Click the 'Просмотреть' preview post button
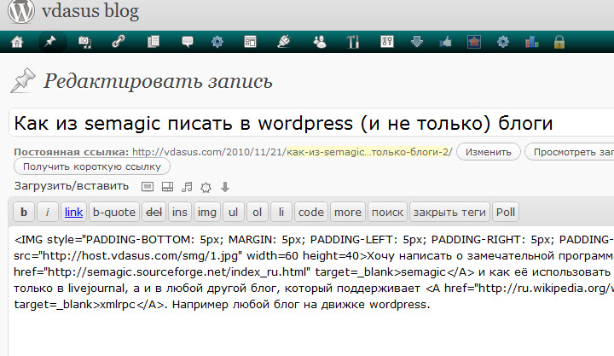 (x=570, y=152)
